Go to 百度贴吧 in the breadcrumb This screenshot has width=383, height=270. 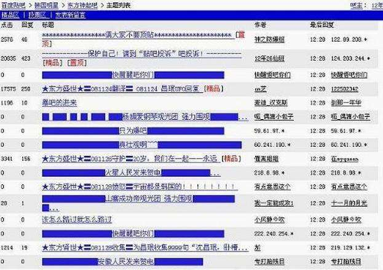click(x=13, y=5)
